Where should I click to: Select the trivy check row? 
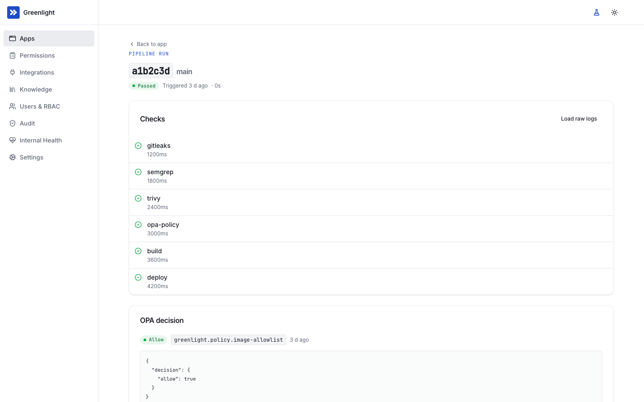tap(371, 202)
